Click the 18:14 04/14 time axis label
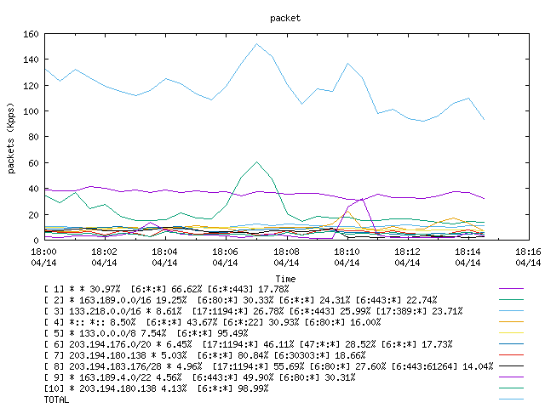Screen dimensions: 545x408 pyautogui.click(x=468, y=257)
